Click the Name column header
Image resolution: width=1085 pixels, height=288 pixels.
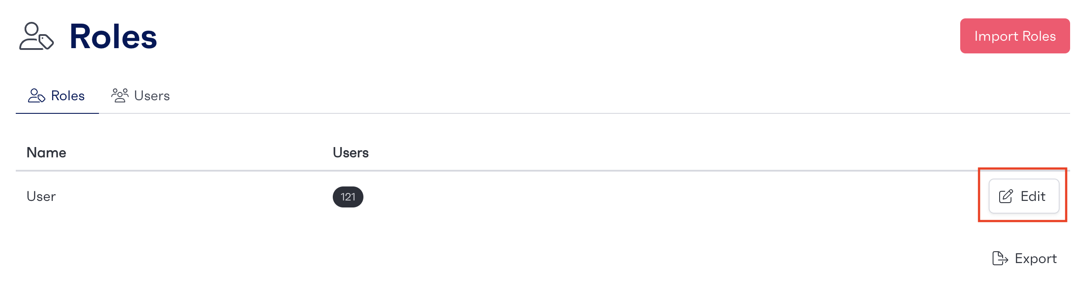46,153
